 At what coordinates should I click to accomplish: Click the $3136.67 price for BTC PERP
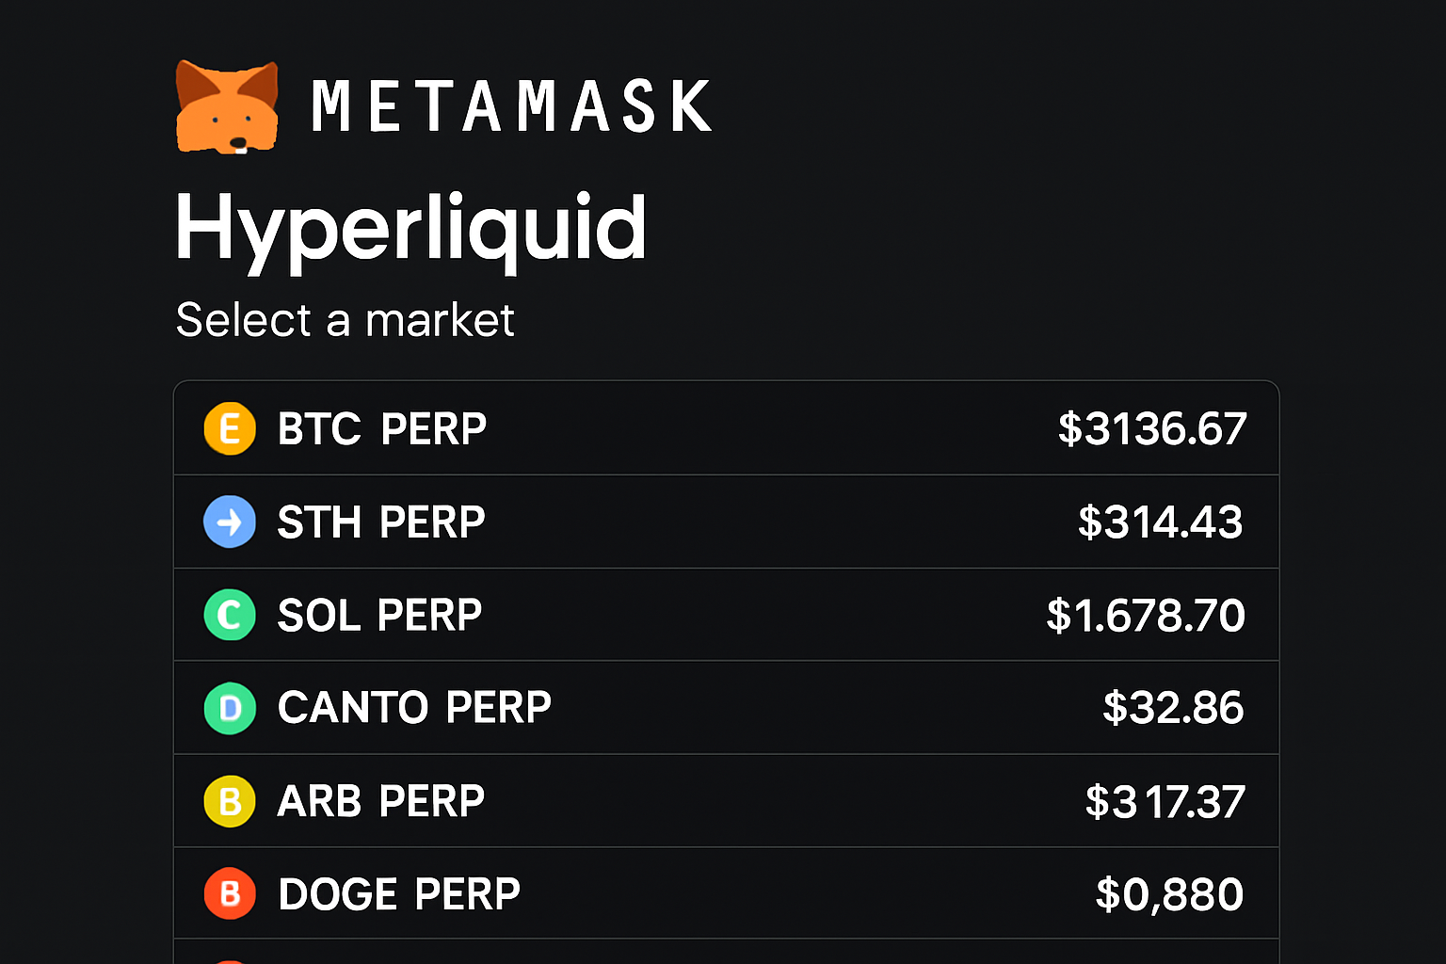(x=1152, y=428)
